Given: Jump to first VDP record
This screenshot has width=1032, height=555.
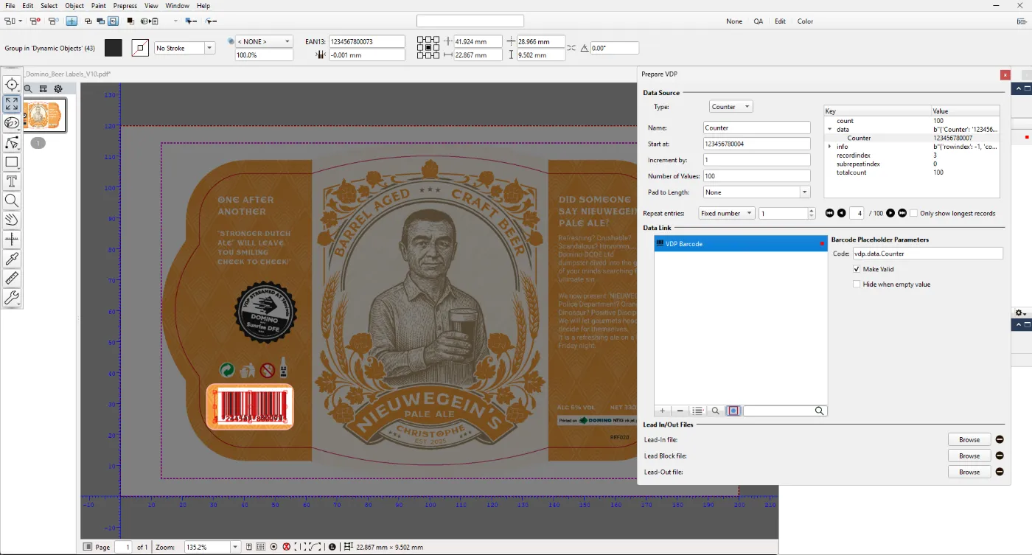Looking at the screenshot, I should coord(829,213).
